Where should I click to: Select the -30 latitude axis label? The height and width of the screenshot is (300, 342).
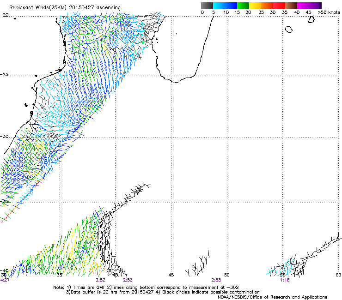[4, 137]
